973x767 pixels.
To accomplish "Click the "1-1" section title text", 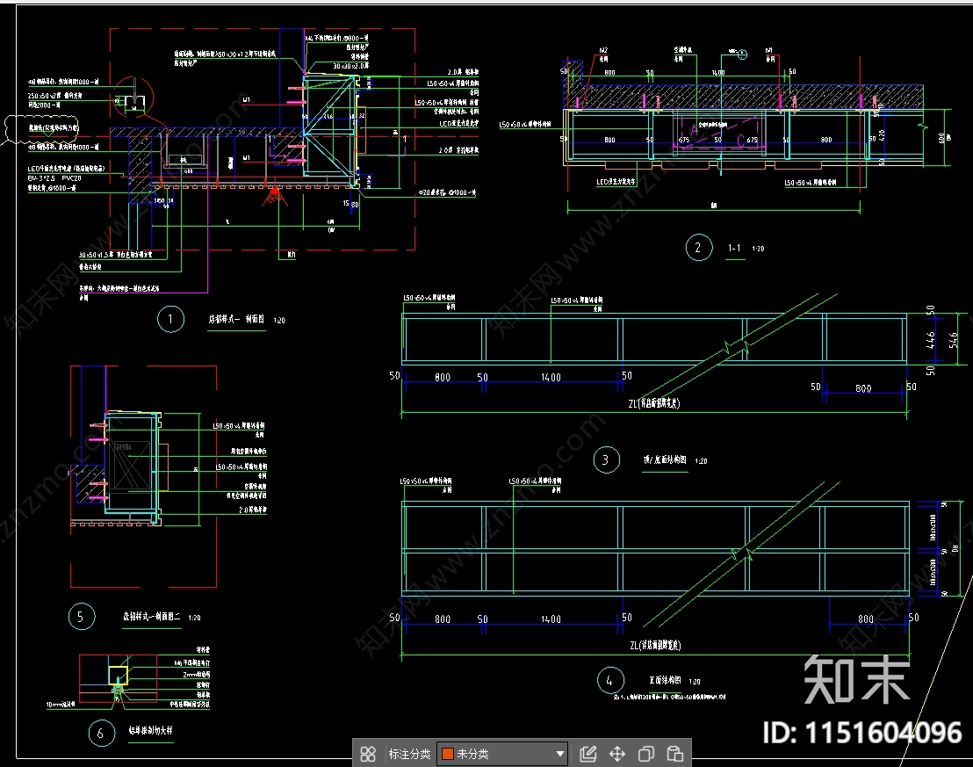I will 735,249.
